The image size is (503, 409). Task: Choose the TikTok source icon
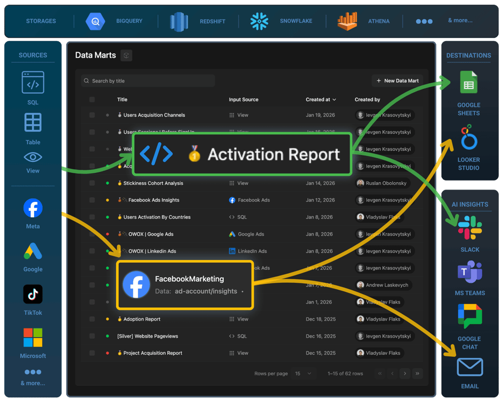coord(33,294)
